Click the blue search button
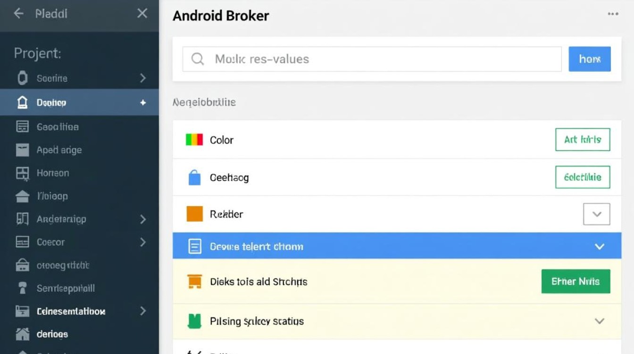Image resolution: width=634 pixels, height=354 pixels. (590, 59)
